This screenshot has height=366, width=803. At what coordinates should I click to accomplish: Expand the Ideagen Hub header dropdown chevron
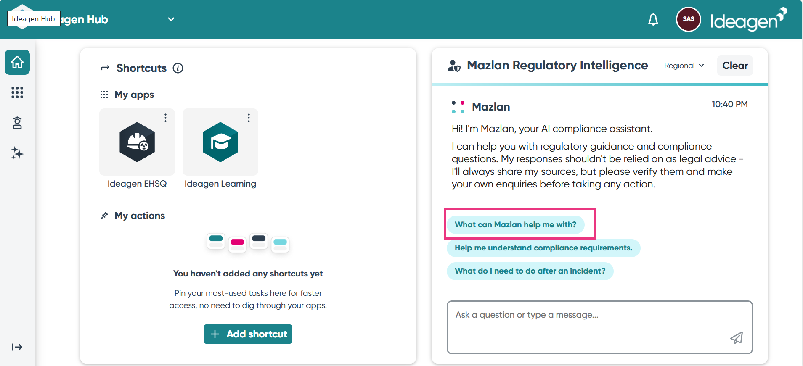pos(171,19)
